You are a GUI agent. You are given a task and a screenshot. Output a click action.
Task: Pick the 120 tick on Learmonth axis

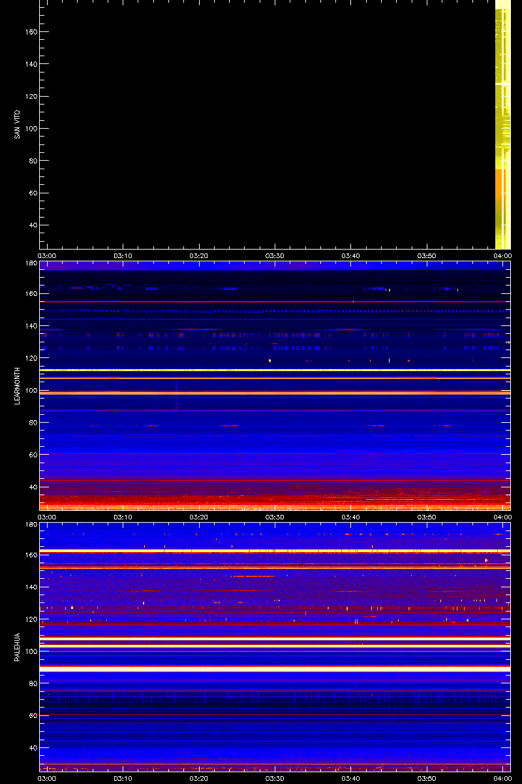32,358
